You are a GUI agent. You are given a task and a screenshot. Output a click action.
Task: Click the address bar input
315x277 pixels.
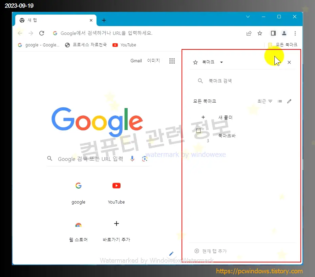tap(147, 33)
